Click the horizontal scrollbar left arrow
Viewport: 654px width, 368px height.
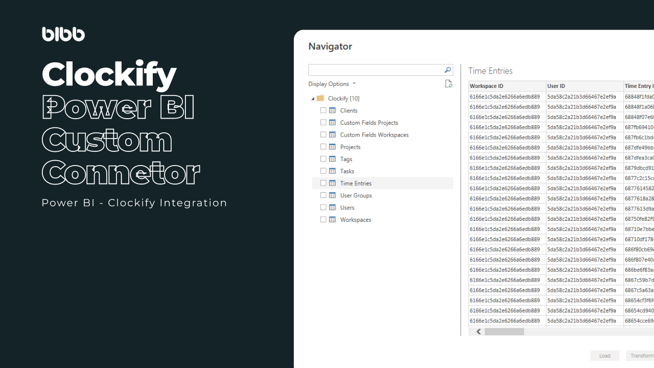click(x=479, y=332)
